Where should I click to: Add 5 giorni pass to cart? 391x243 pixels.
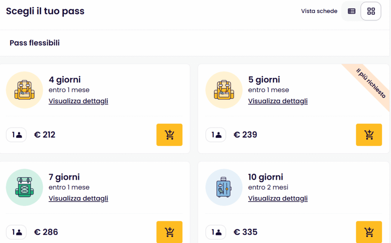(x=369, y=134)
